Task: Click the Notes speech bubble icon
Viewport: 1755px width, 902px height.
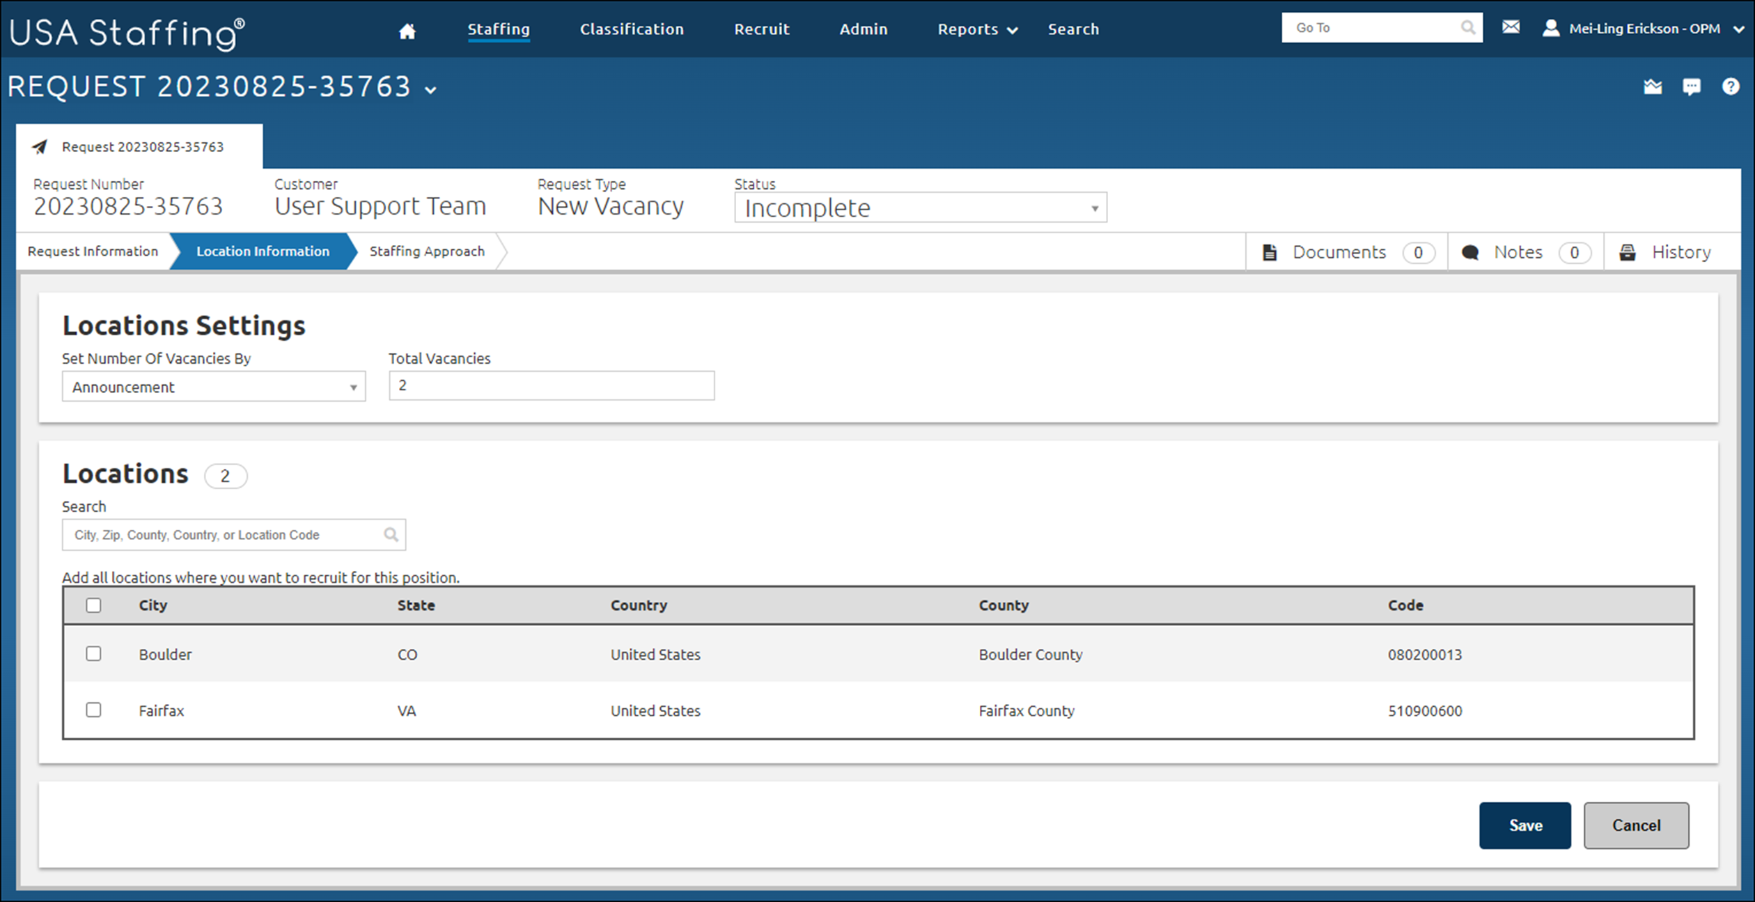Action: point(1470,252)
